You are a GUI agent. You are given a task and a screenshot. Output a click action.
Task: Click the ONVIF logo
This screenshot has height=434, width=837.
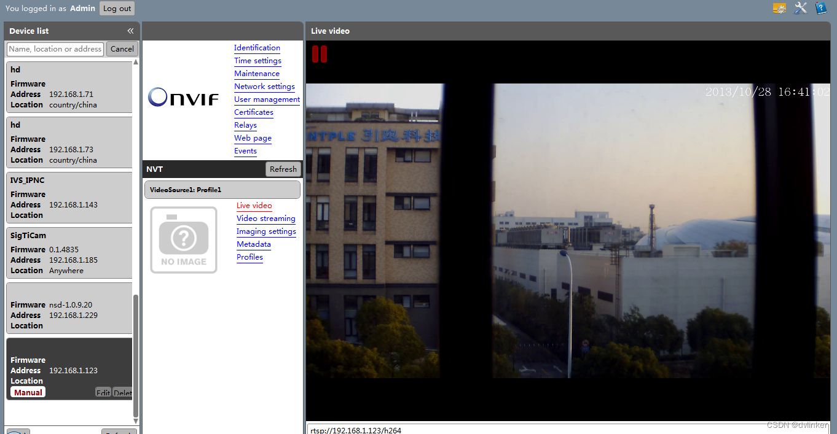(x=184, y=97)
